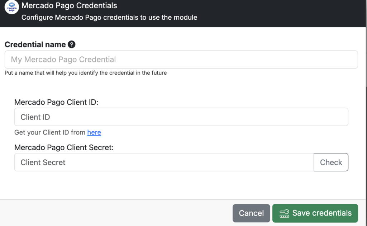
Task: Click the "Put a name" helper text
Action: click(86, 73)
